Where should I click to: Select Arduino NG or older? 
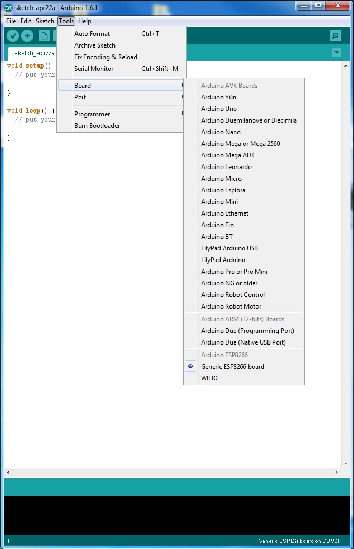[x=244, y=283]
